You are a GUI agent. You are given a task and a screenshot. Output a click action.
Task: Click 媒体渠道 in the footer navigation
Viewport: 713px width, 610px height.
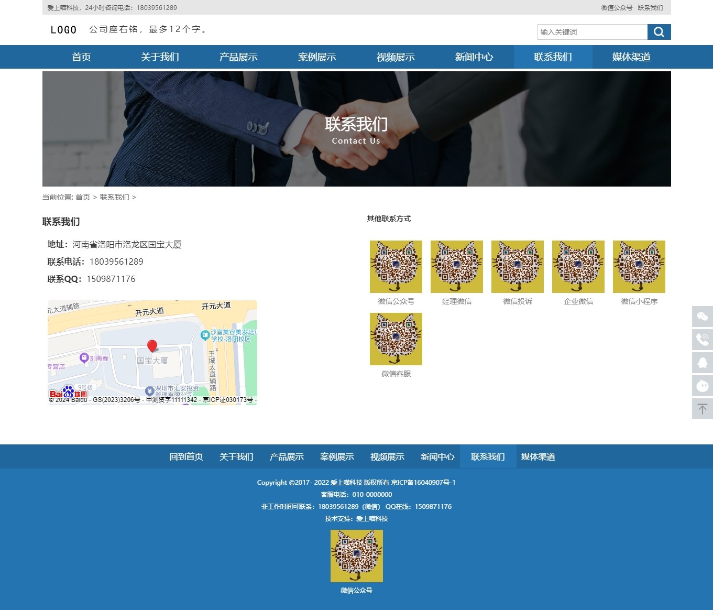click(538, 457)
